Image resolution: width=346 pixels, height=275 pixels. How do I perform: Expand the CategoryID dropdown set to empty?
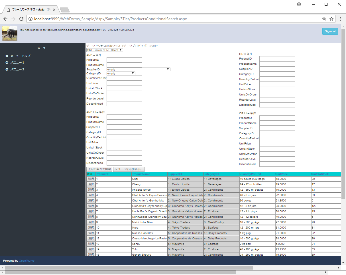coord(121,73)
